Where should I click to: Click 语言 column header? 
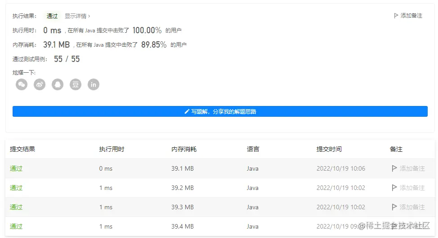pos(253,149)
